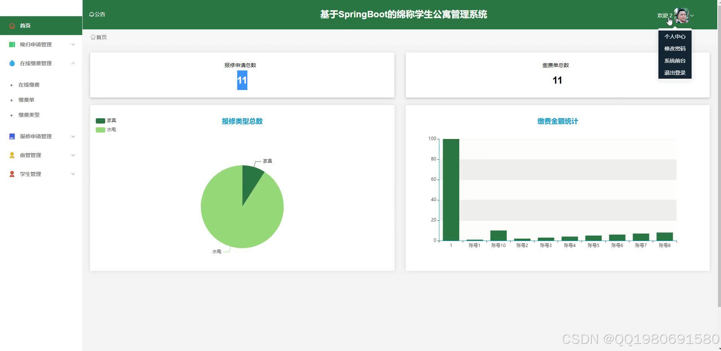Image resolution: width=721 pixels, height=351 pixels.
Task: Hide 家具 slice by clicking its legend swatch
Action: pos(100,121)
